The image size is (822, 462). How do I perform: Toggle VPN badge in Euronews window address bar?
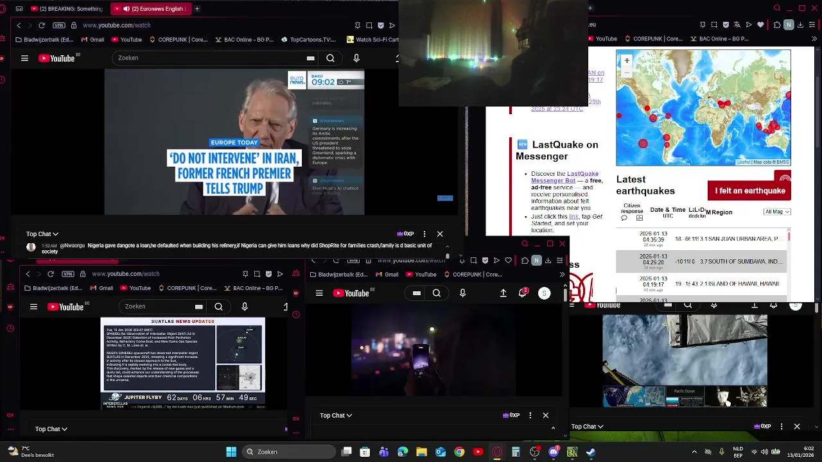(x=59, y=25)
